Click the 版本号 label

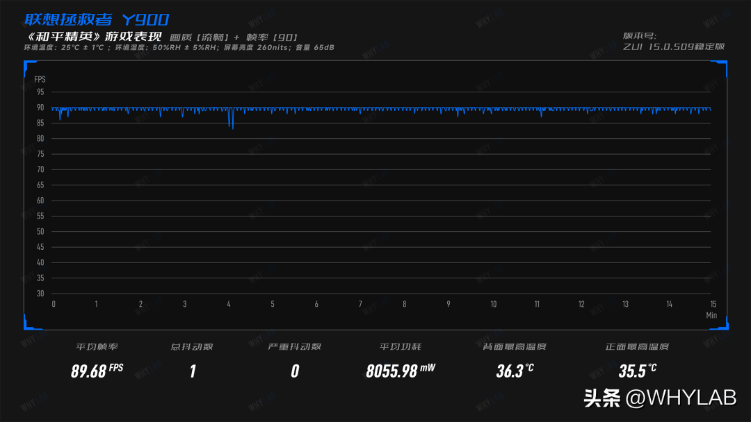pyautogui.click(x=640, y=36)
